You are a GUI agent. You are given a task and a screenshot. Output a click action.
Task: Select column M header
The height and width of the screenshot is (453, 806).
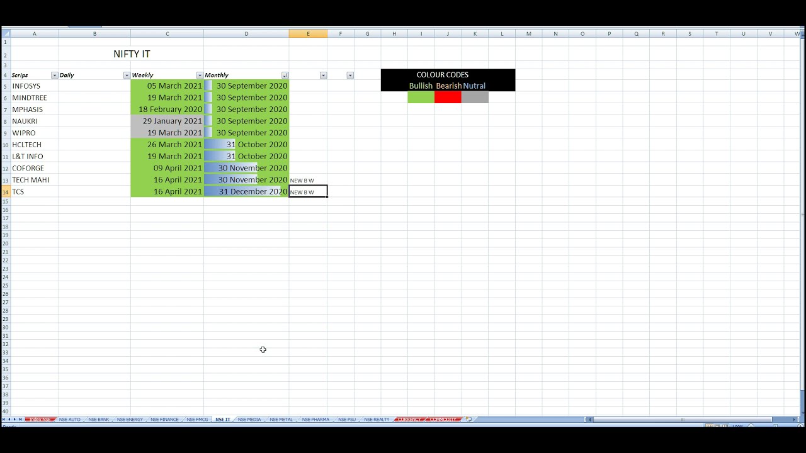click(529, 34)
